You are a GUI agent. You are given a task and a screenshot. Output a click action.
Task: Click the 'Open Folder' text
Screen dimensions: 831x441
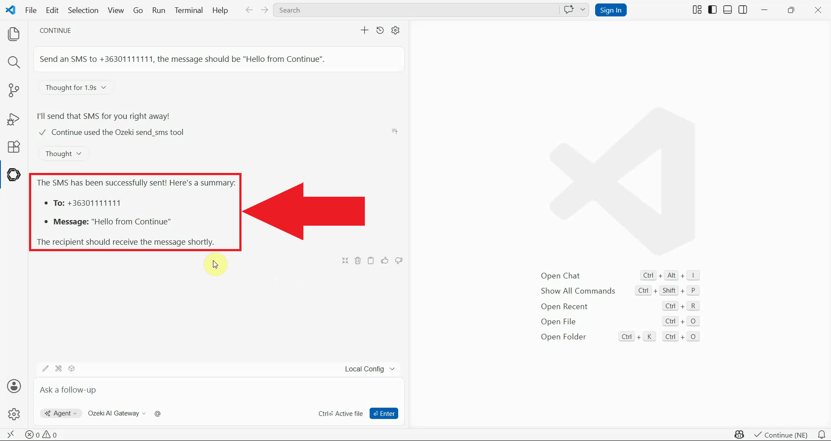(x=563, y=337)
